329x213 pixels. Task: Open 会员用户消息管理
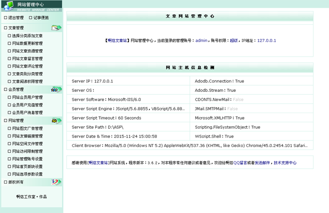tap(27, 113)
